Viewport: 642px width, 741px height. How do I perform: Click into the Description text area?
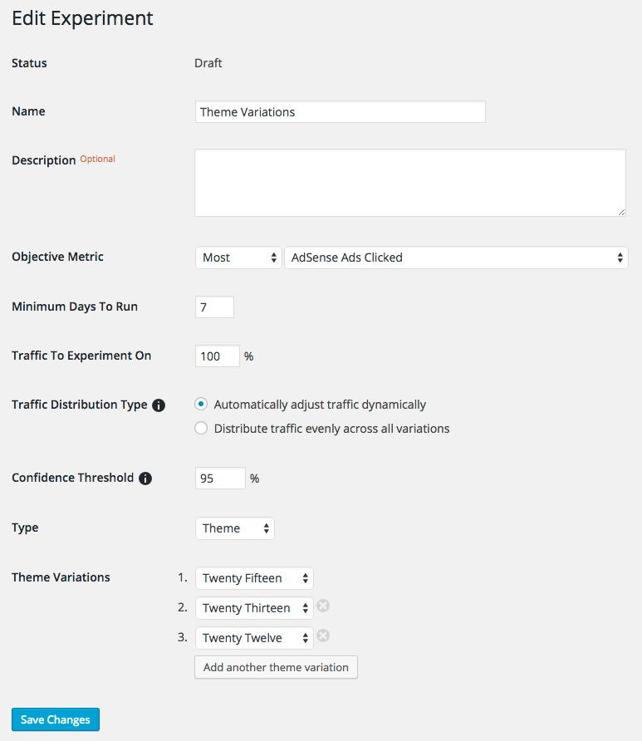pyautogui.click(x=410, y=183)
